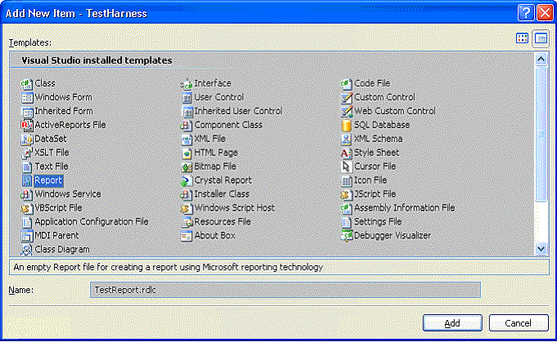
Task: Select the Interface template icon
Action: pyautogui.click(x=186, y=83)
